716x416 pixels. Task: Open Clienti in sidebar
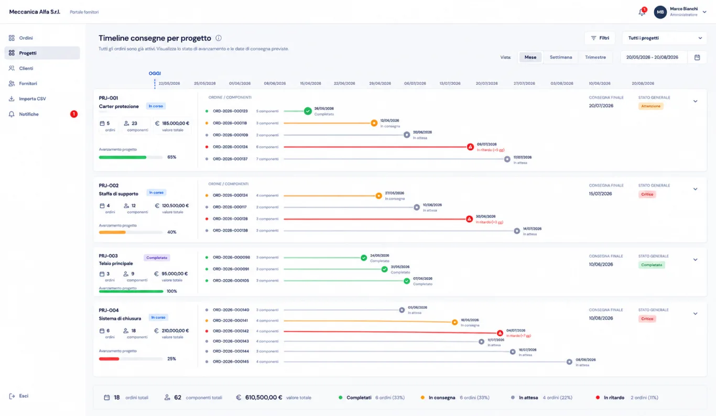(x=42, y=68)
